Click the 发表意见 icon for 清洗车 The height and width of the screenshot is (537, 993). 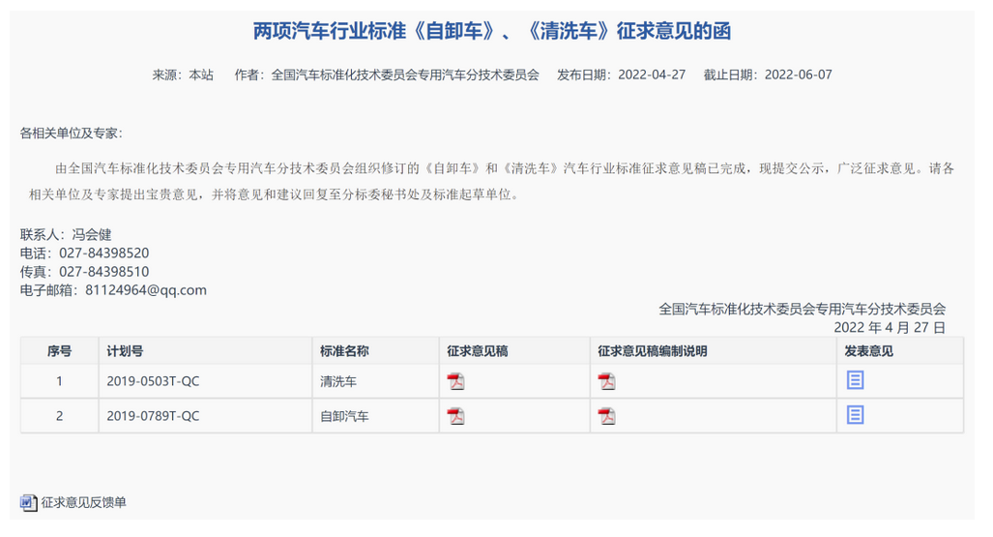(855, 380)
